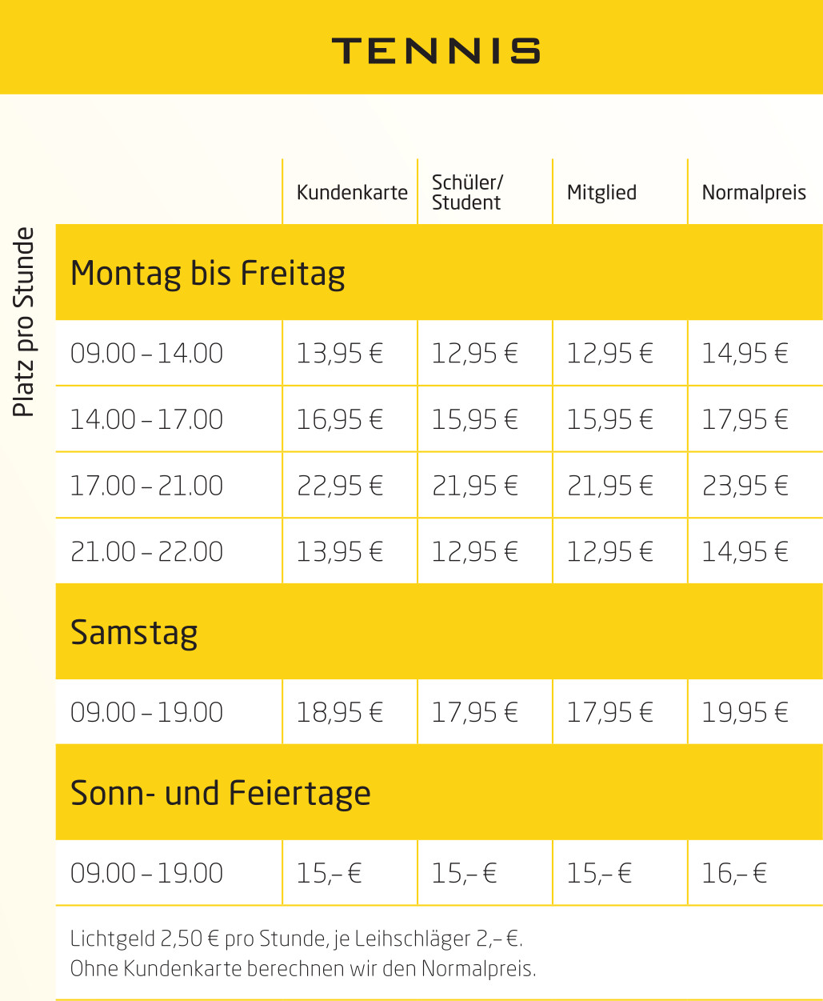Select the 16,95 € Kundenkarte price
Screen dimensions: 823x1001
click(340, 419)
